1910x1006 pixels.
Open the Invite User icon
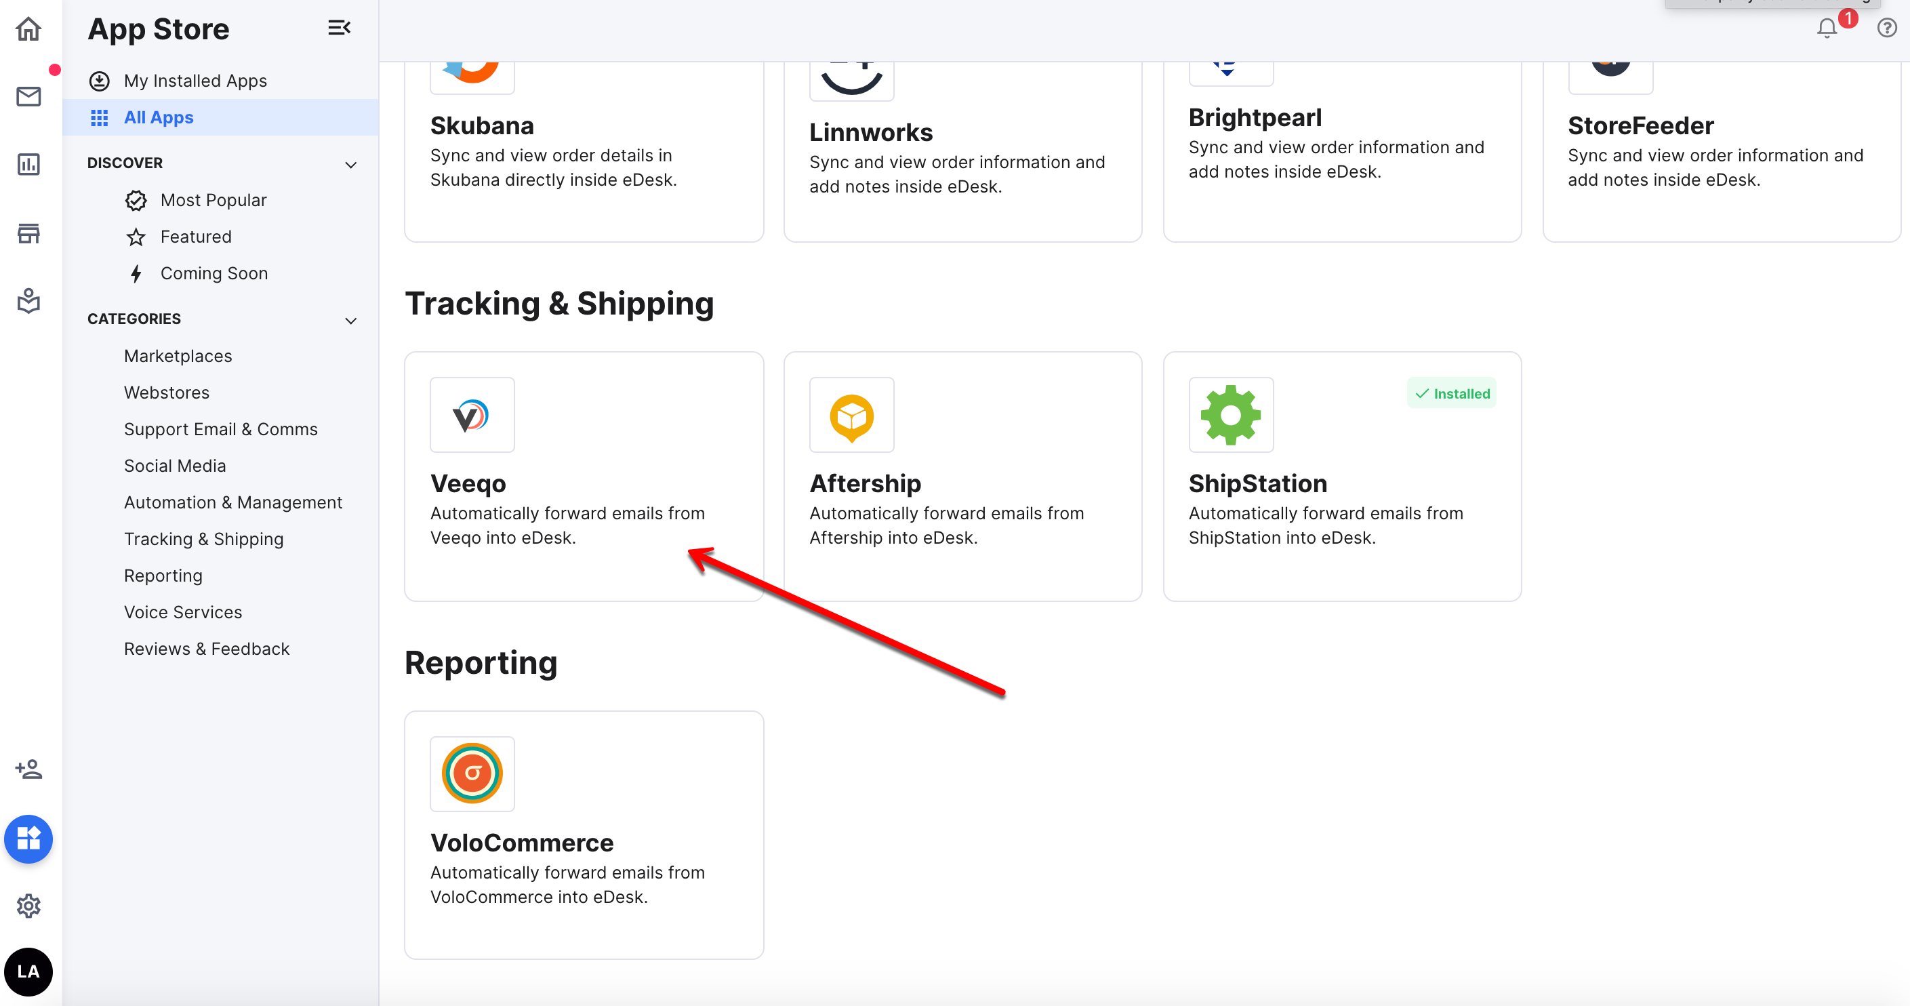point(28,769)
